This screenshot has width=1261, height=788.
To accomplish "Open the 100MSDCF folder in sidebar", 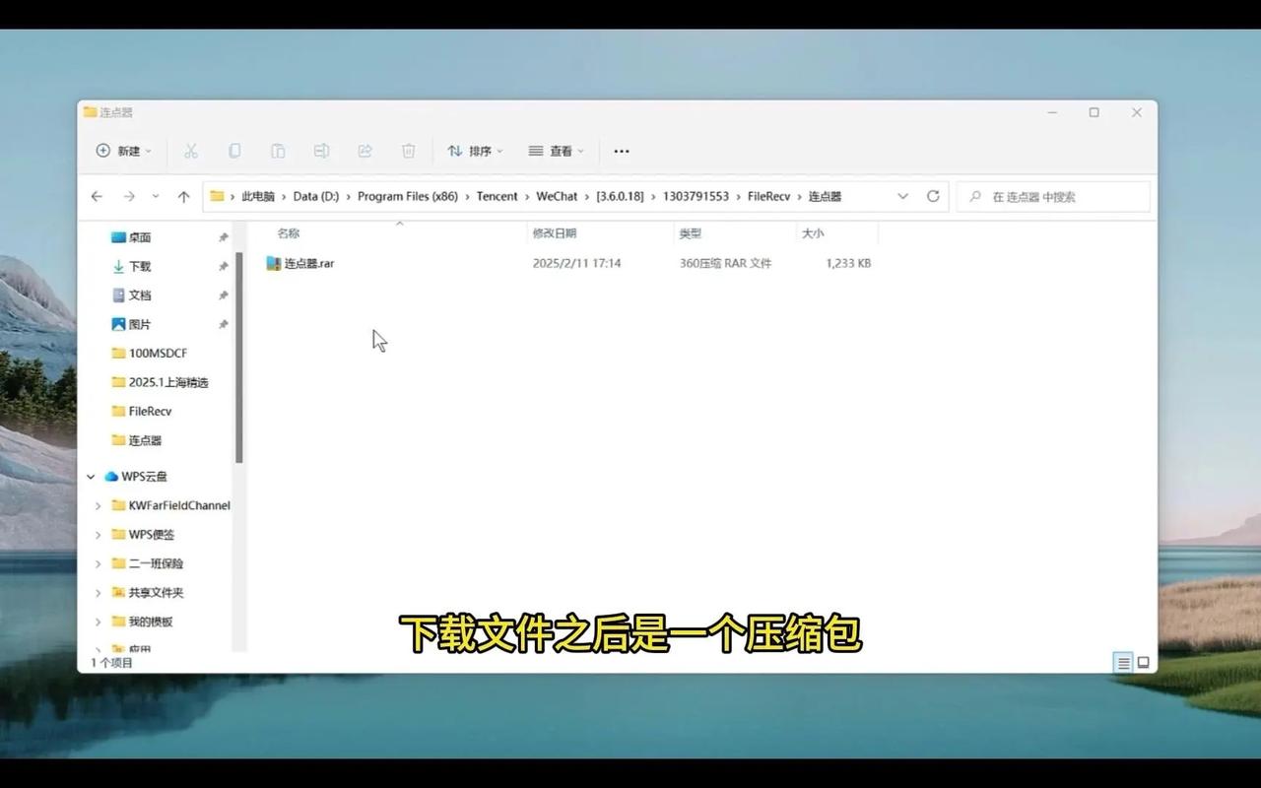I will click(x=149, y=353).
